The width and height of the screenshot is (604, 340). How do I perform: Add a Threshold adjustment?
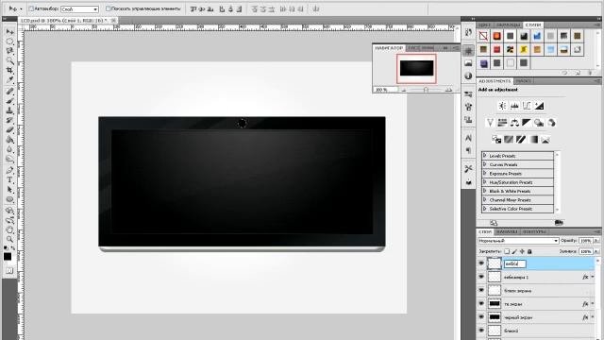521,139
